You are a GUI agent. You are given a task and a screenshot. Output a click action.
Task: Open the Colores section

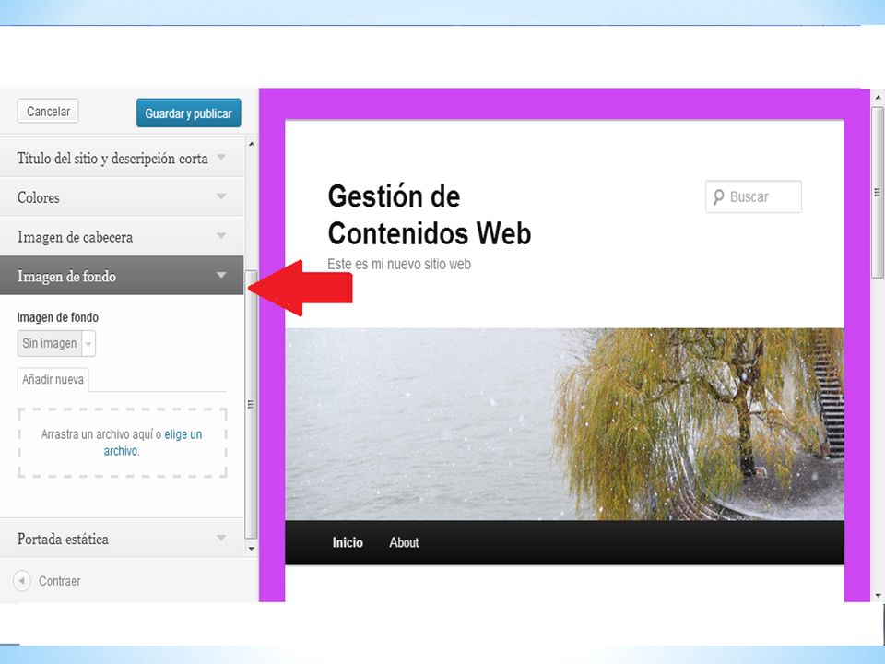coord(122,197)
